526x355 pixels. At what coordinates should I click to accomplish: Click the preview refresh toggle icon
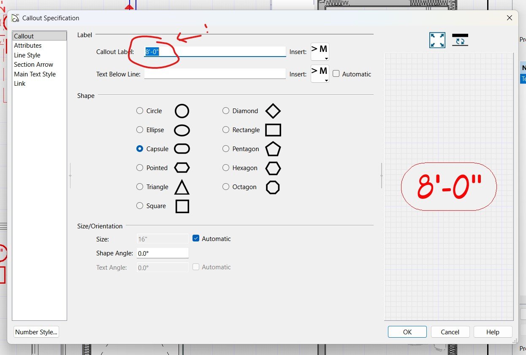460,40
